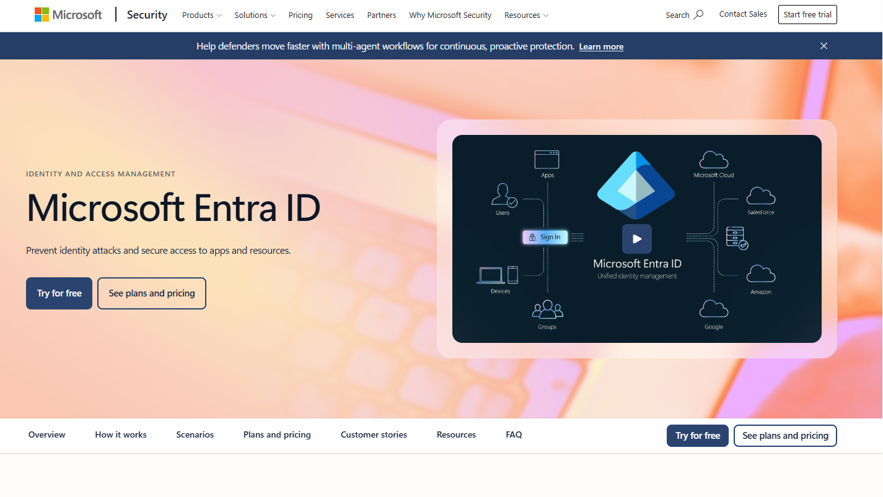Click the Devices icon in the diagram
This screenshot has height=497, width=883.
coord(498,275)
